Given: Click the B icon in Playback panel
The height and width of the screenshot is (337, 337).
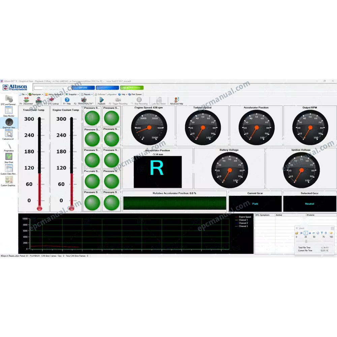Looking at the screenshot, I should [326, 233].
